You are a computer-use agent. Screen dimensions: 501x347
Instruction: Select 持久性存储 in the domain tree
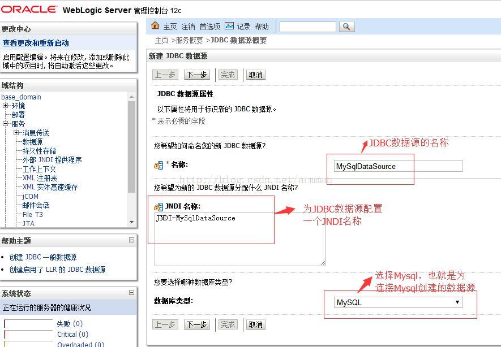click(x=39, y=151)
